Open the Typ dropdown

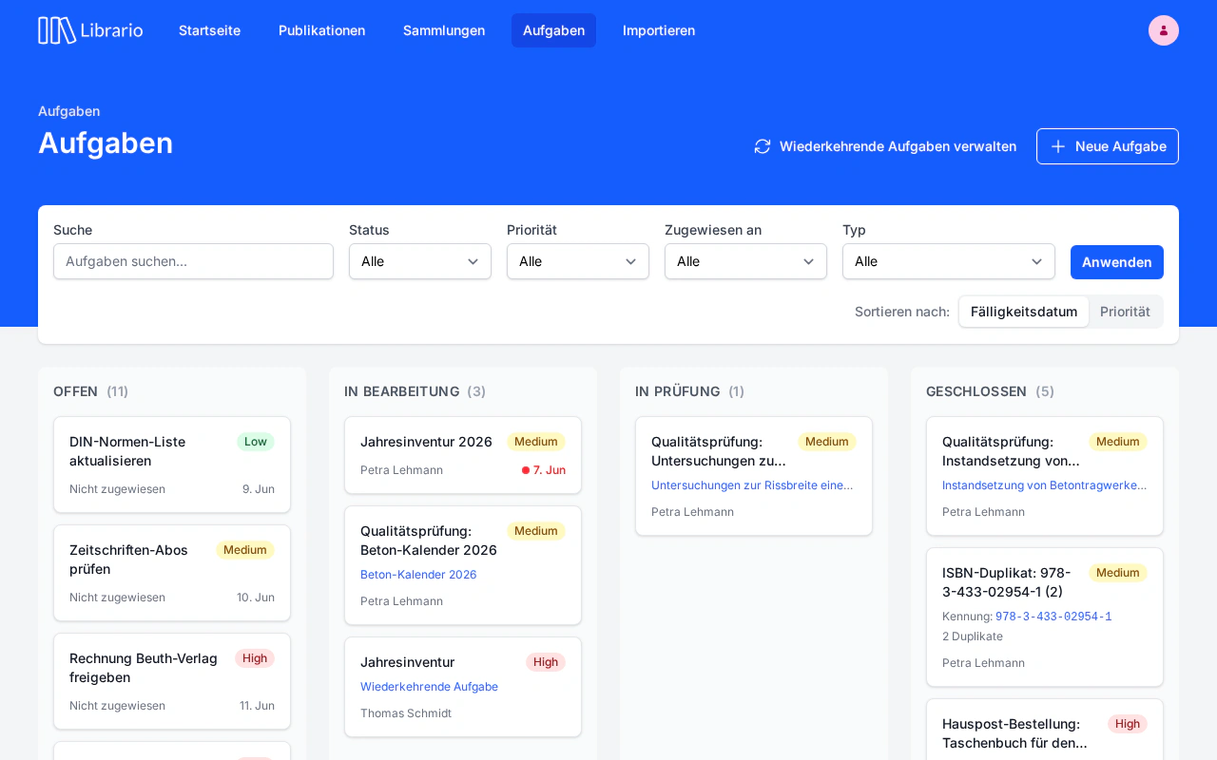tap(949, 261)
